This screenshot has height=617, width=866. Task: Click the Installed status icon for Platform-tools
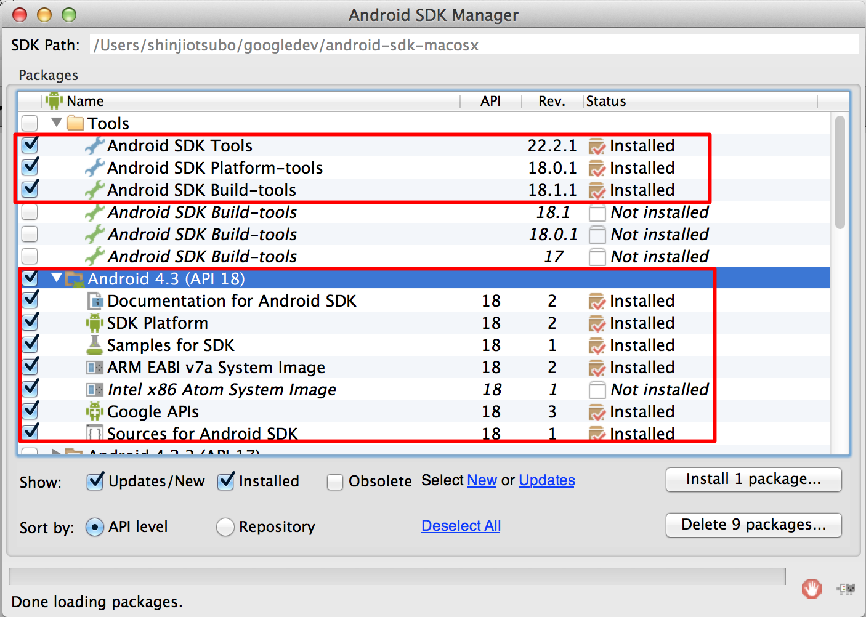click(597, 168)
